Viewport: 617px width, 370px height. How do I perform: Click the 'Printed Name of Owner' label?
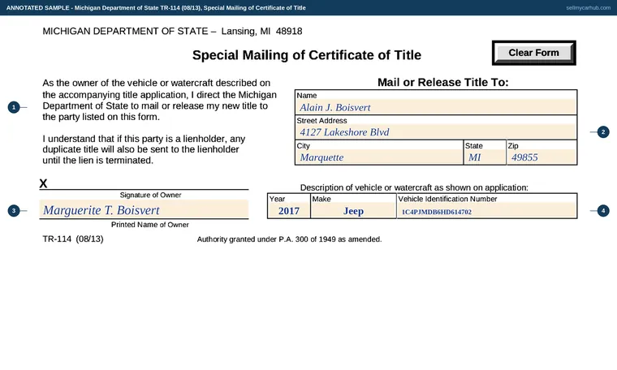(150, 225)
